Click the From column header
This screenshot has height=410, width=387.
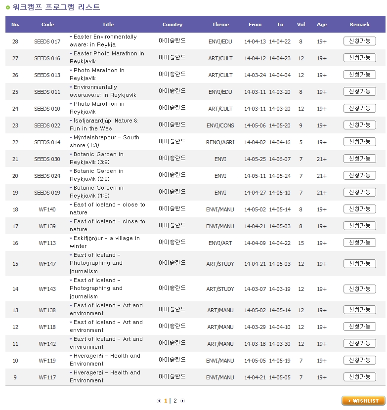coord(255,25)
